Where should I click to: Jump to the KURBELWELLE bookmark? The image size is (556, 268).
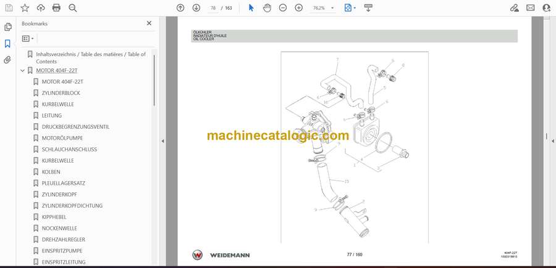[x=58, y=104]
